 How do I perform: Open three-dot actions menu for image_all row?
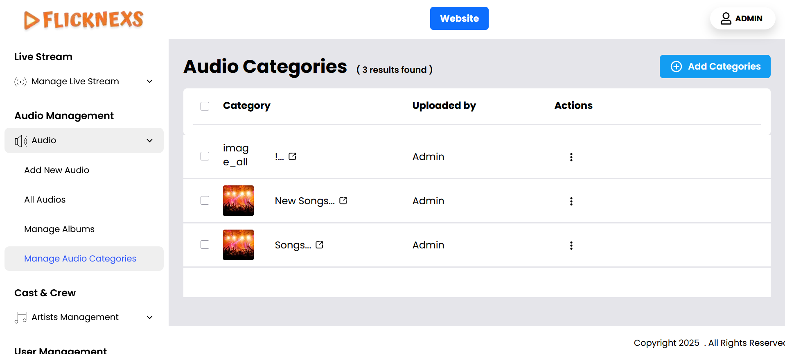coord(571,157)
